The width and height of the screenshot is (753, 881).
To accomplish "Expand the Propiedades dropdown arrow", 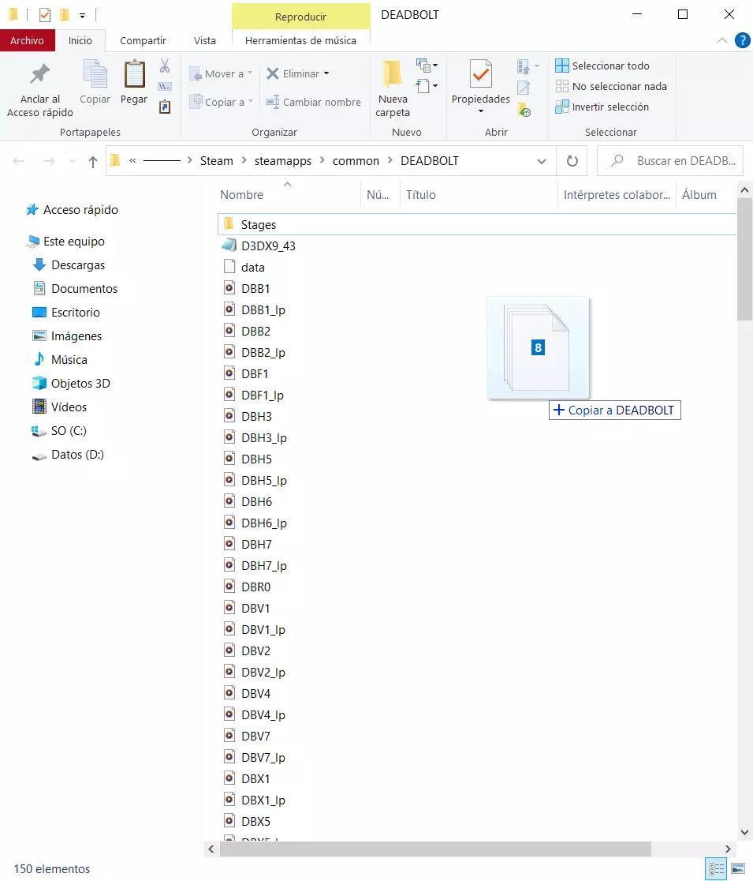I will tap(481, 111).
